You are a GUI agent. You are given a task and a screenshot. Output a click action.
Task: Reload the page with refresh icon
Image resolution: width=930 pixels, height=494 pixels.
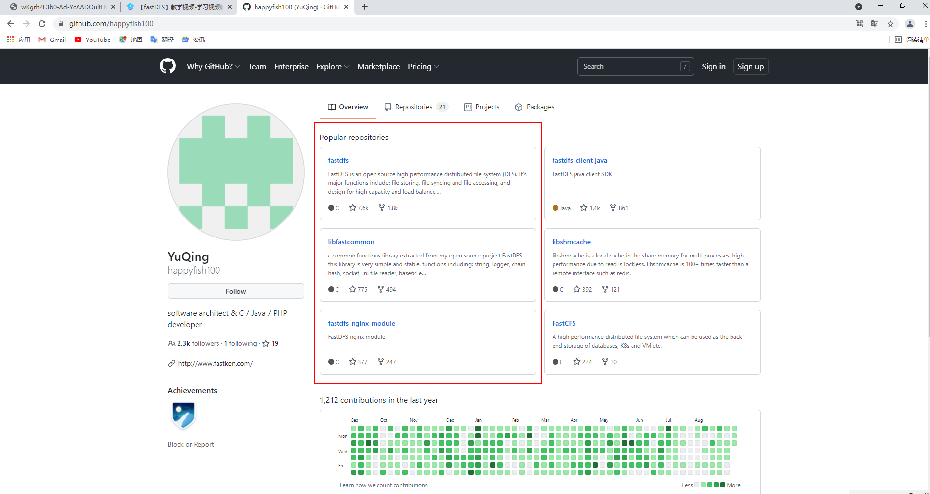click(x=42, y=23)
